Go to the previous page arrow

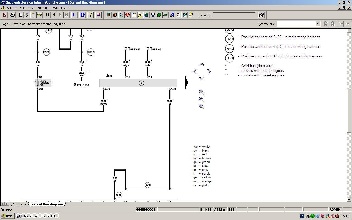pos(54,15)
